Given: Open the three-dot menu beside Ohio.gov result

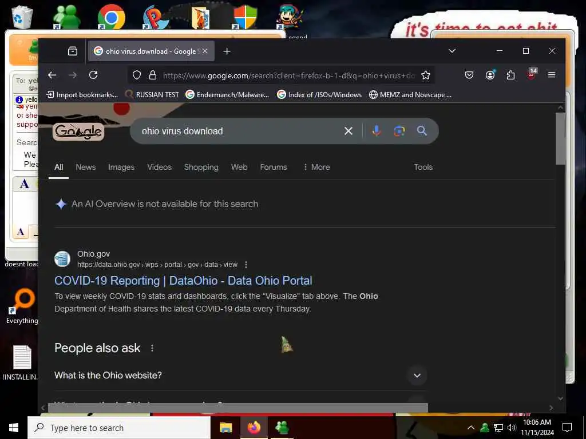Looking at the screenshot, I should coord(246,265).
